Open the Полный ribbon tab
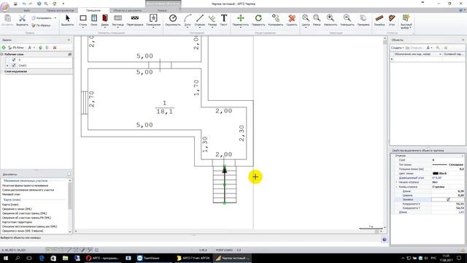Screen dimensions: 467x263 coord(162,10)
